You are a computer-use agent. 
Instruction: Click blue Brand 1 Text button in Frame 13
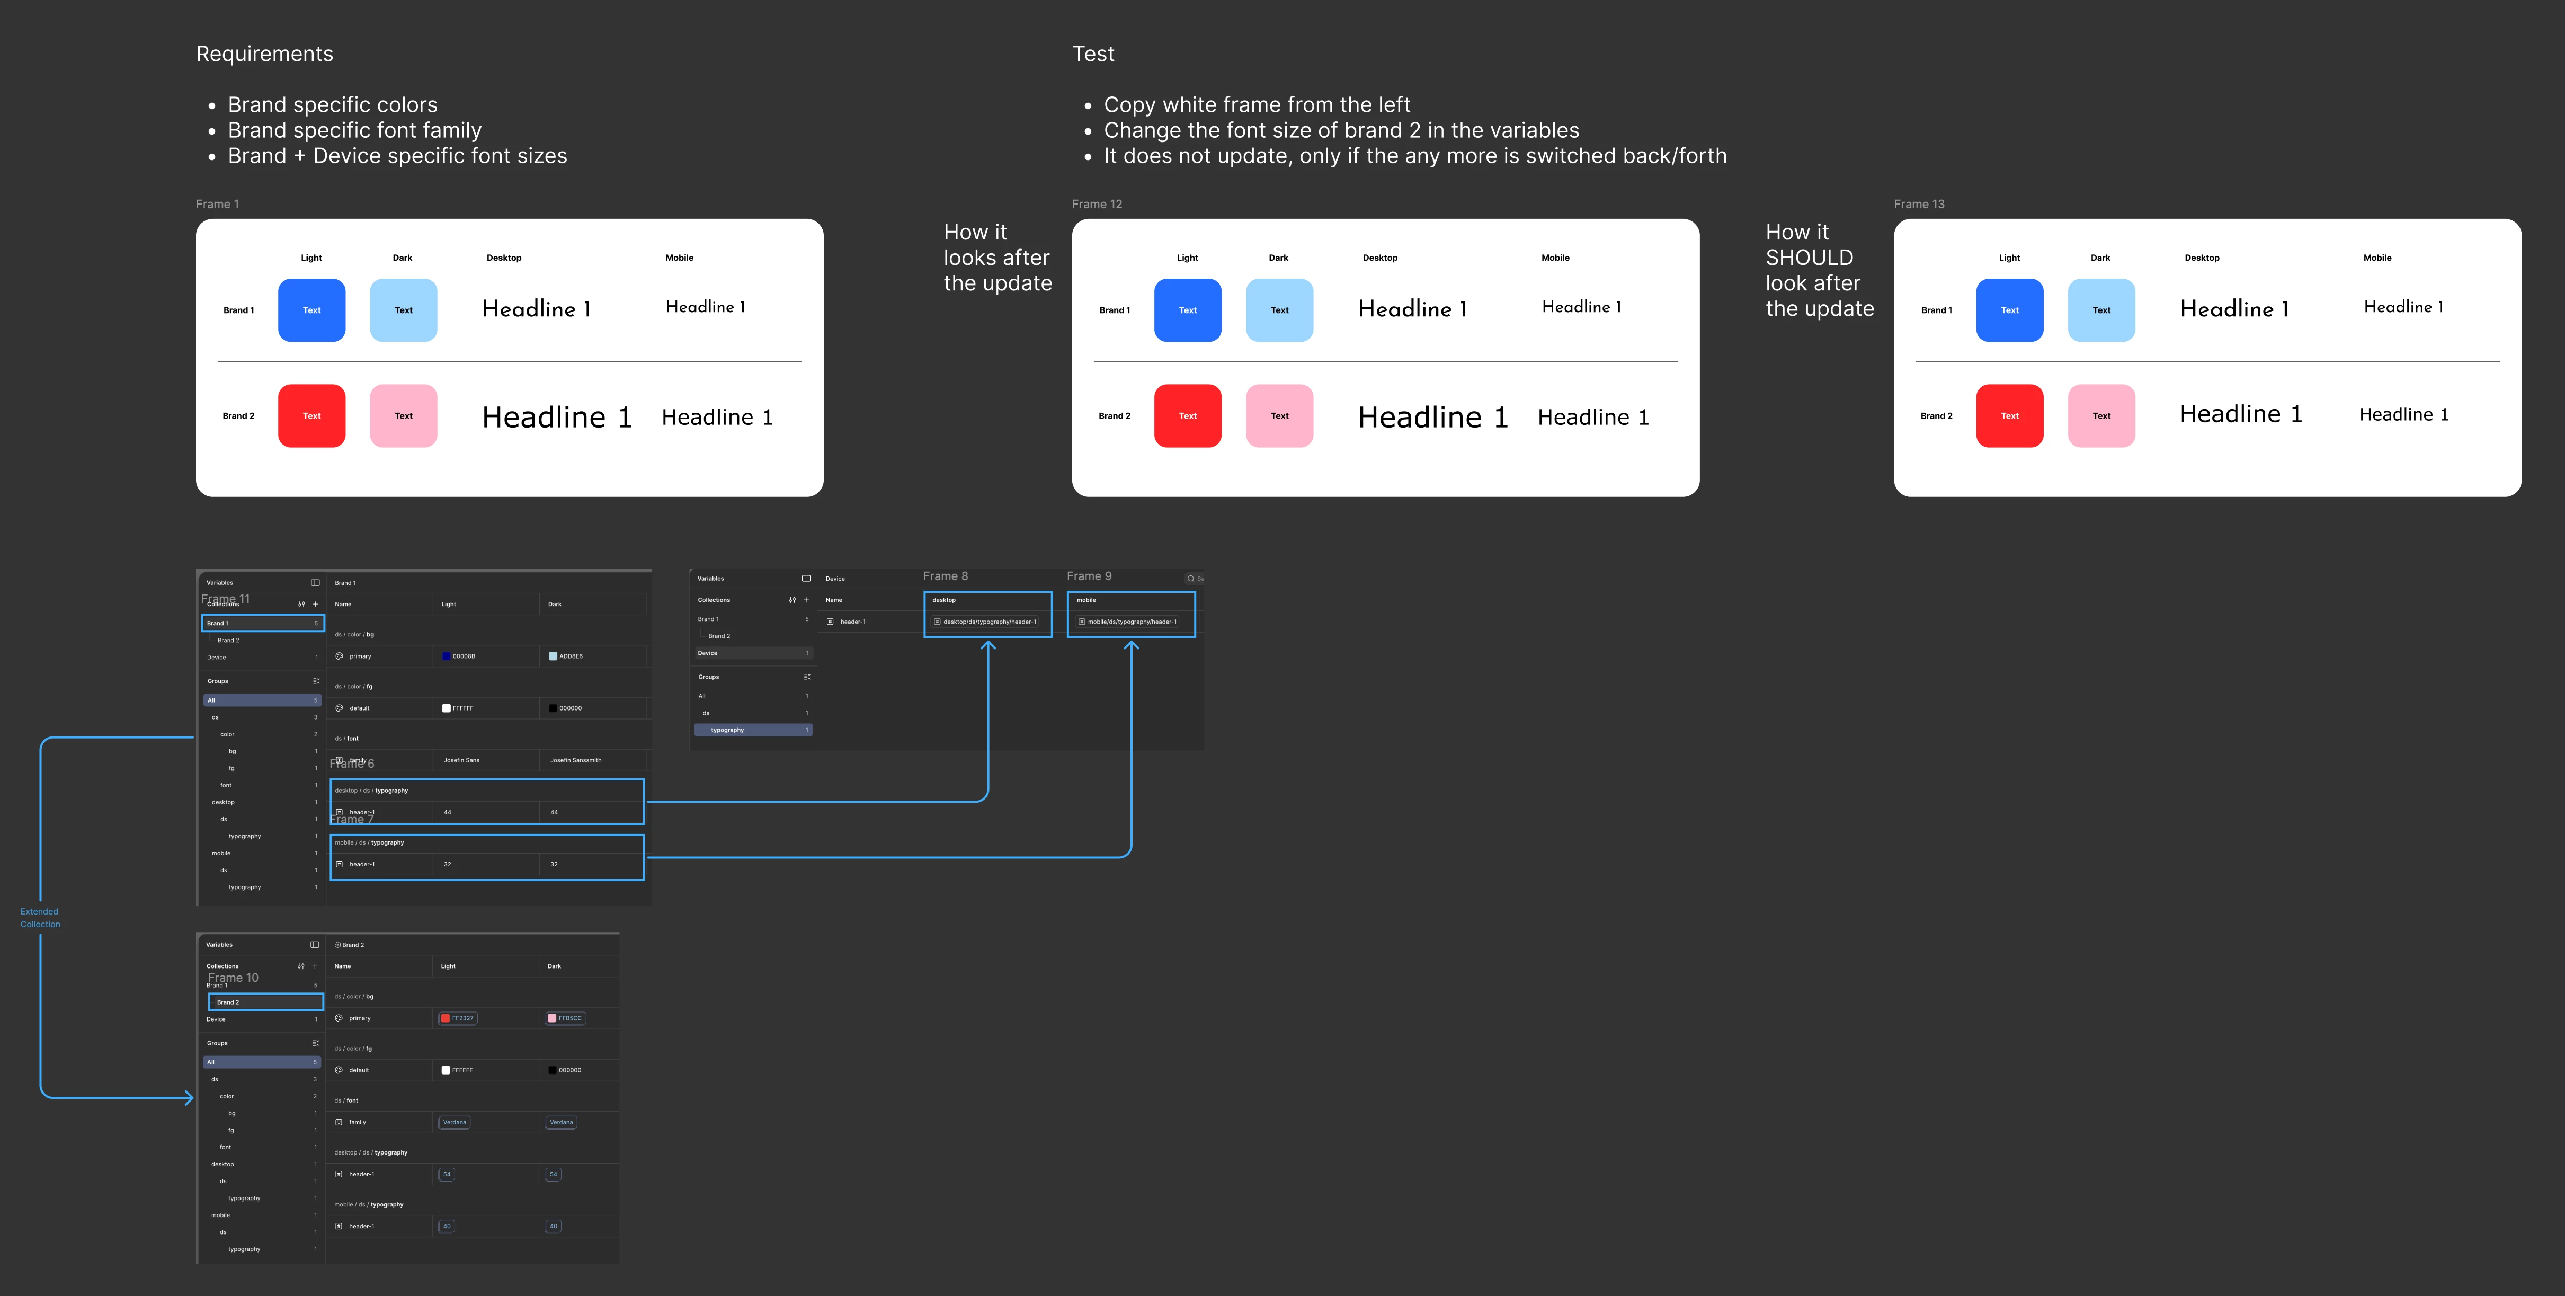[2009, 310]
